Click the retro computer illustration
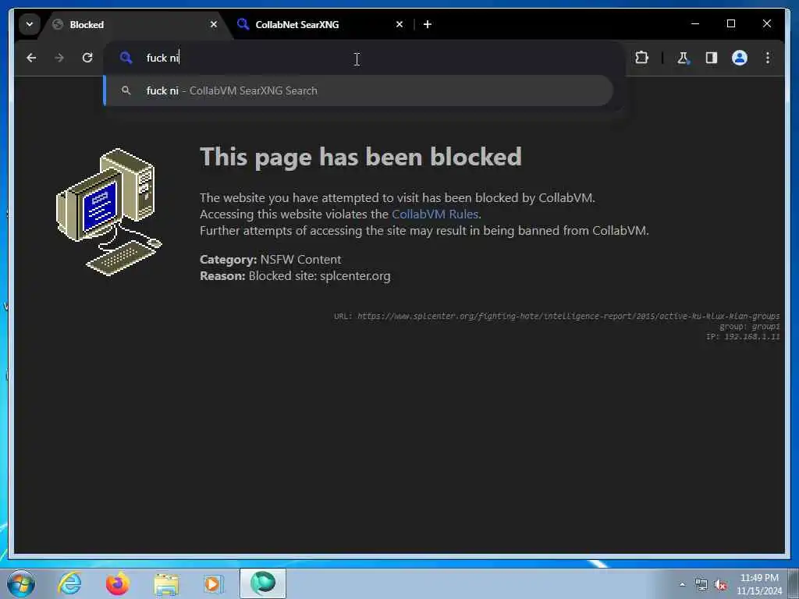The height and width of the screenshot is (599, 799). (108, 212)
